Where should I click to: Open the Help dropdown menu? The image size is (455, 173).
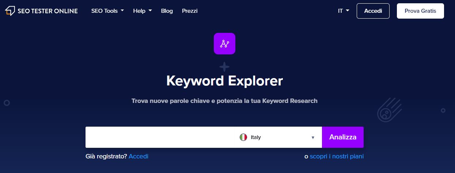[143, 11]
